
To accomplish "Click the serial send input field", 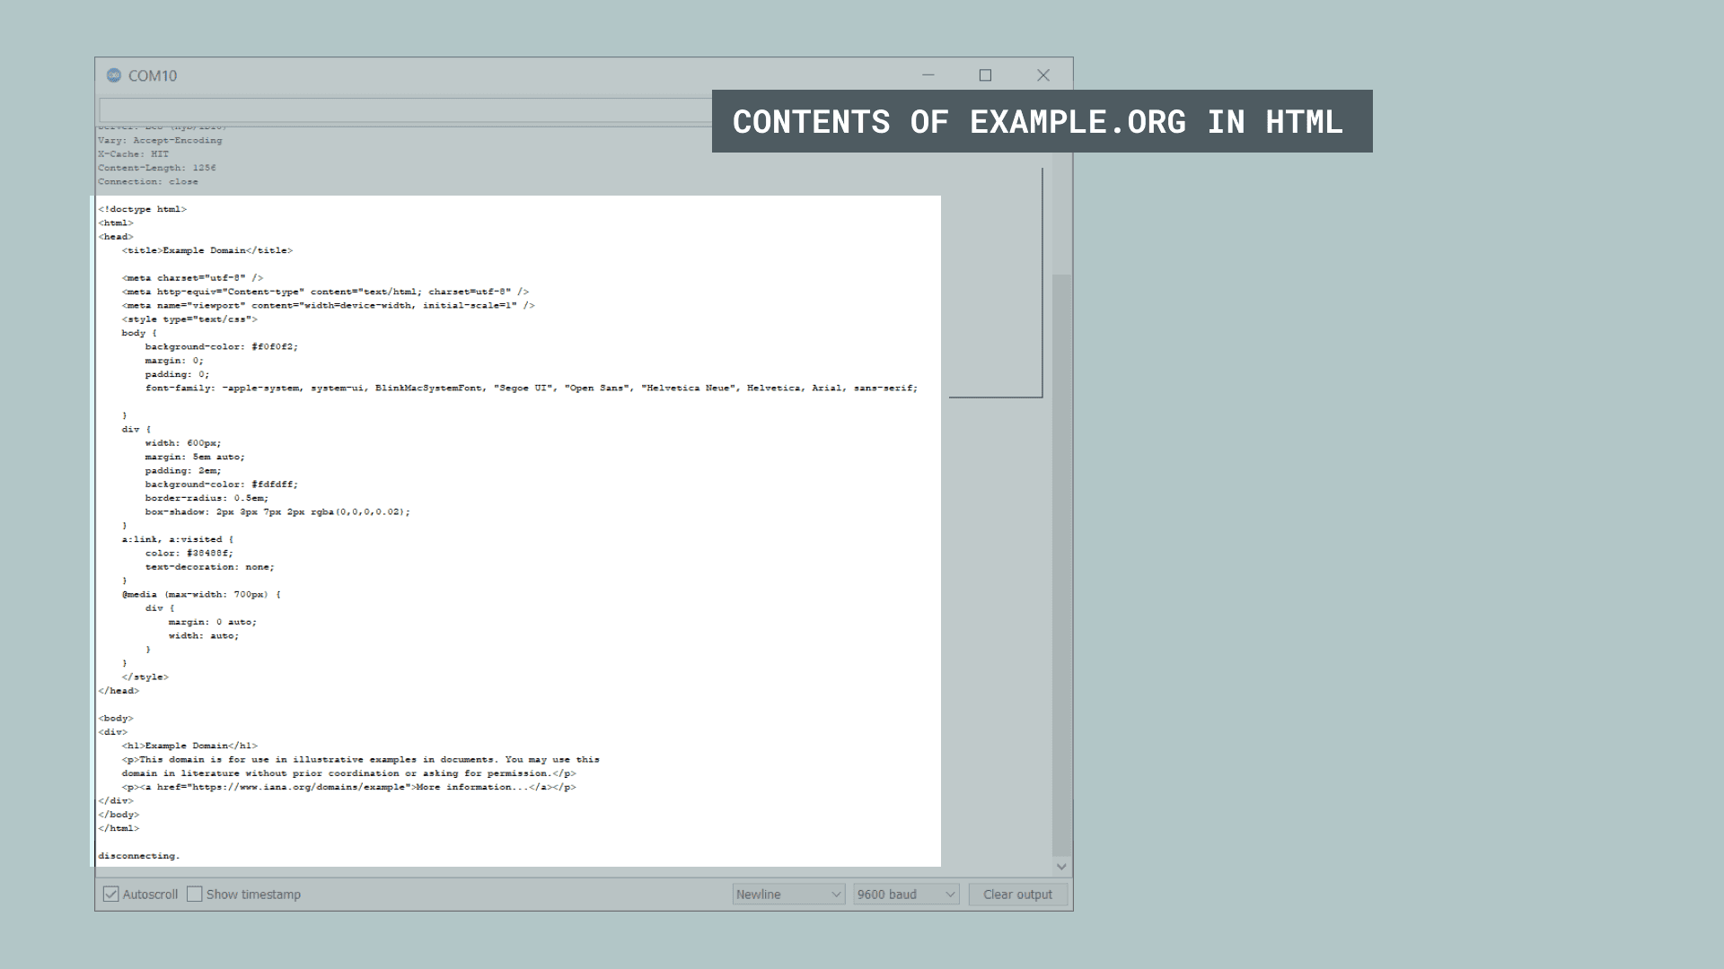I will coord(404,110).
